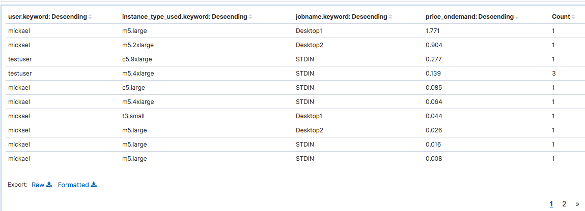Click the Raw export download icon
585x211 pixels.
tap(49, 185)
